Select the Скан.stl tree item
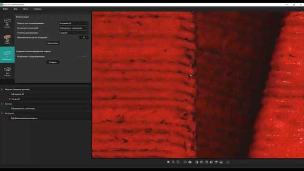Screen dimensions: 304x171 16,99
